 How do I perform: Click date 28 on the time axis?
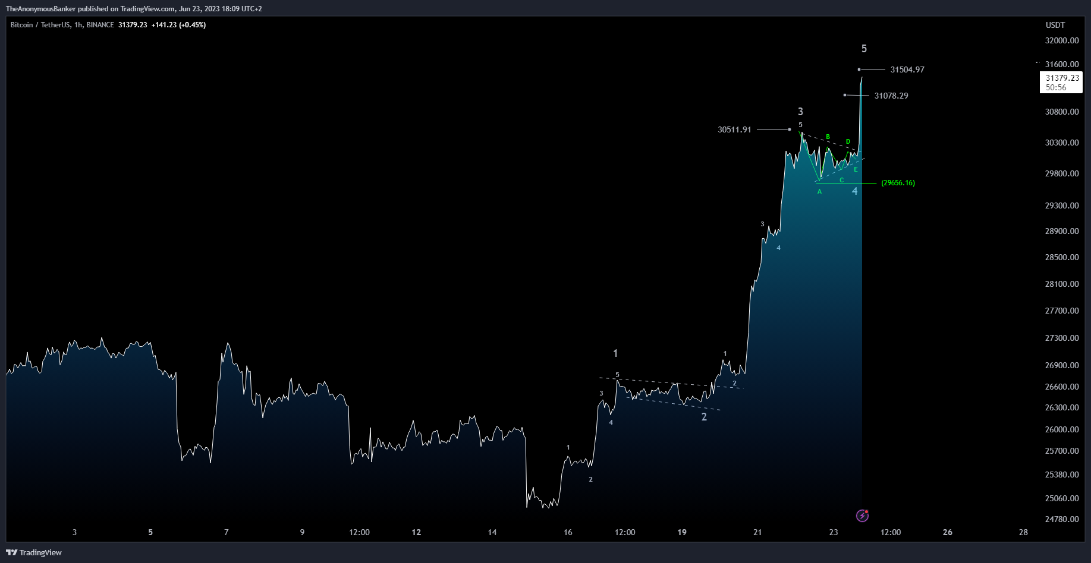tap(1023, 532)
